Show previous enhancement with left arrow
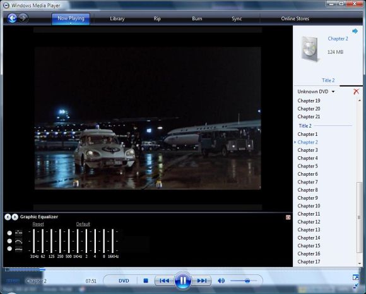Viewport: 366px width, 294px height. (x=8, y=217)
